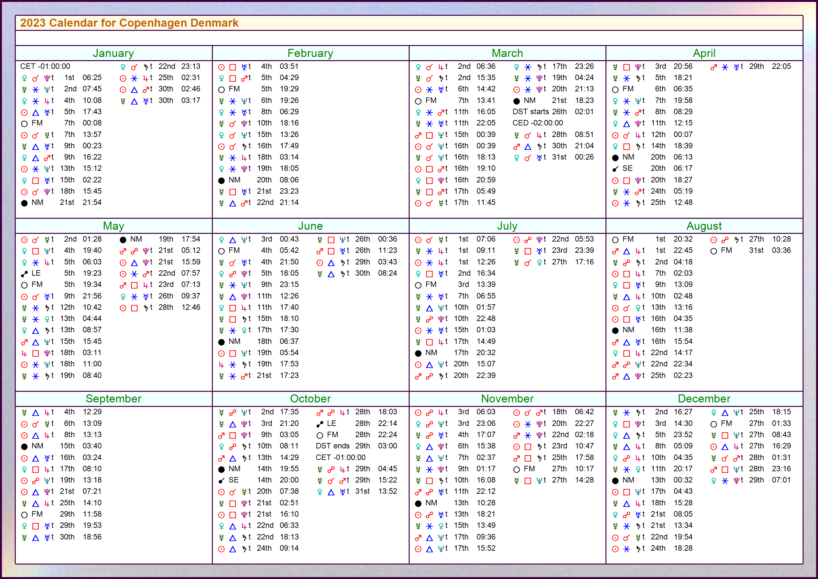Select the June Full Moon icon on 4th
Image resolution: width=818 pixels, height=579 pixels.
click(x=221, y=251)
